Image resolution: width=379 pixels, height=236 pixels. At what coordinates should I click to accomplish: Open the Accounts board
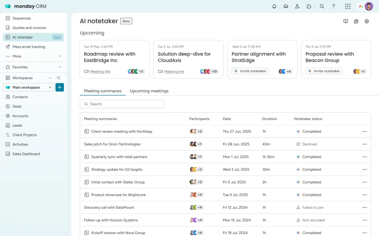pyautogui.click(x=33, y=116)
